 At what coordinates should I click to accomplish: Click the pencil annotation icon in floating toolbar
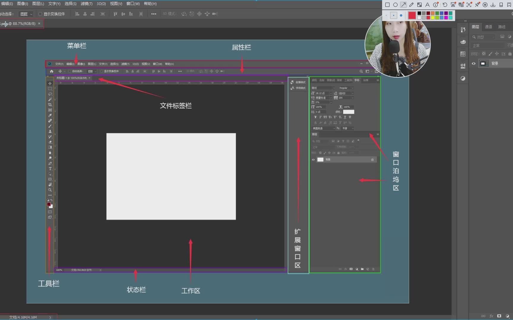coord(411,4)
